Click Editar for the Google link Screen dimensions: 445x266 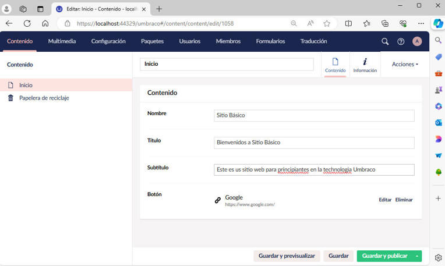[x=385, y=200]
